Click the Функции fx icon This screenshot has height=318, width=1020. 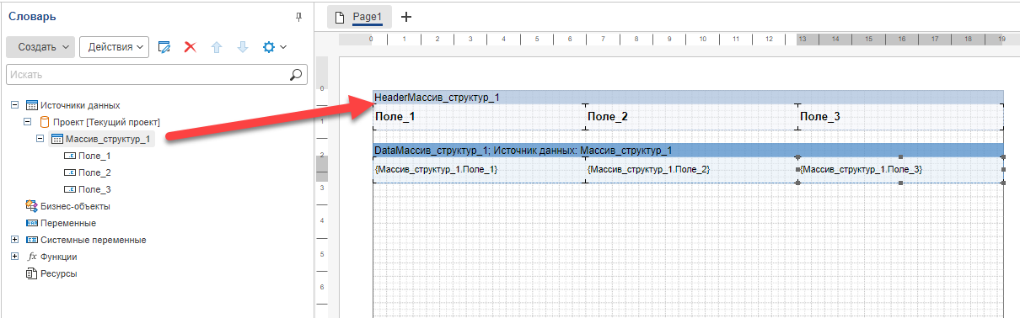click(32, 257)
